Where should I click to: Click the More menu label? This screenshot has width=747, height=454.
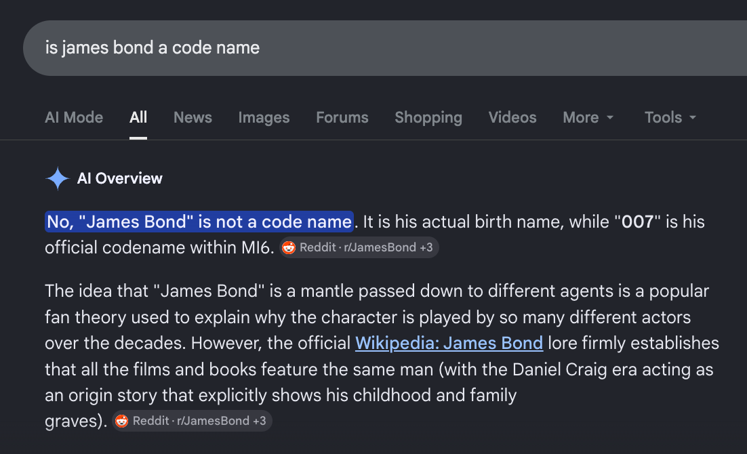[x=581, y=118]
